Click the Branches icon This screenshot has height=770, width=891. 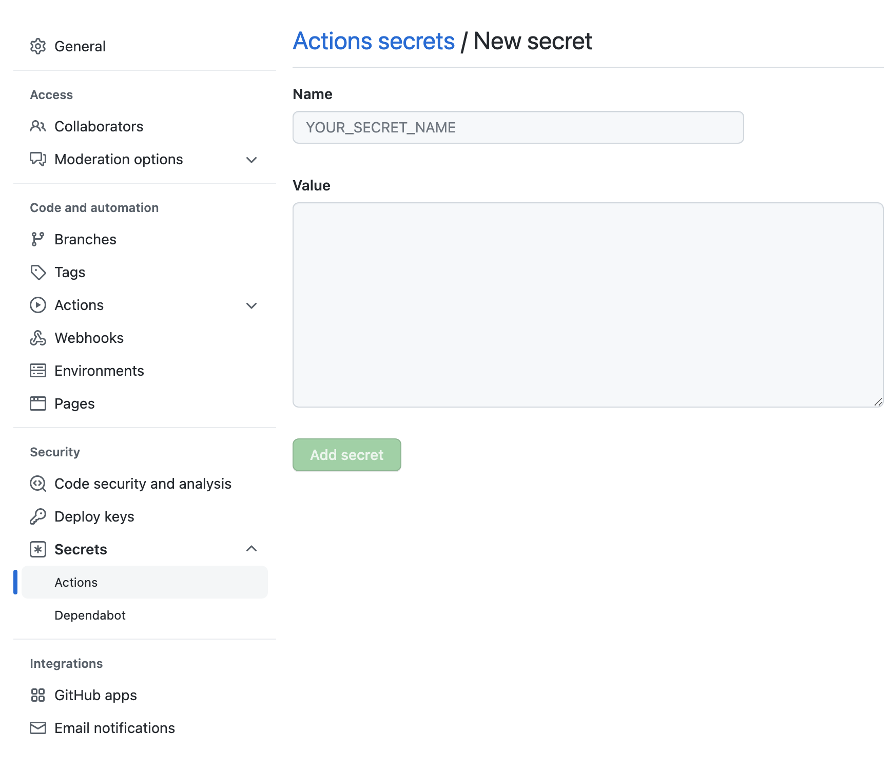[x=38, y=239]
